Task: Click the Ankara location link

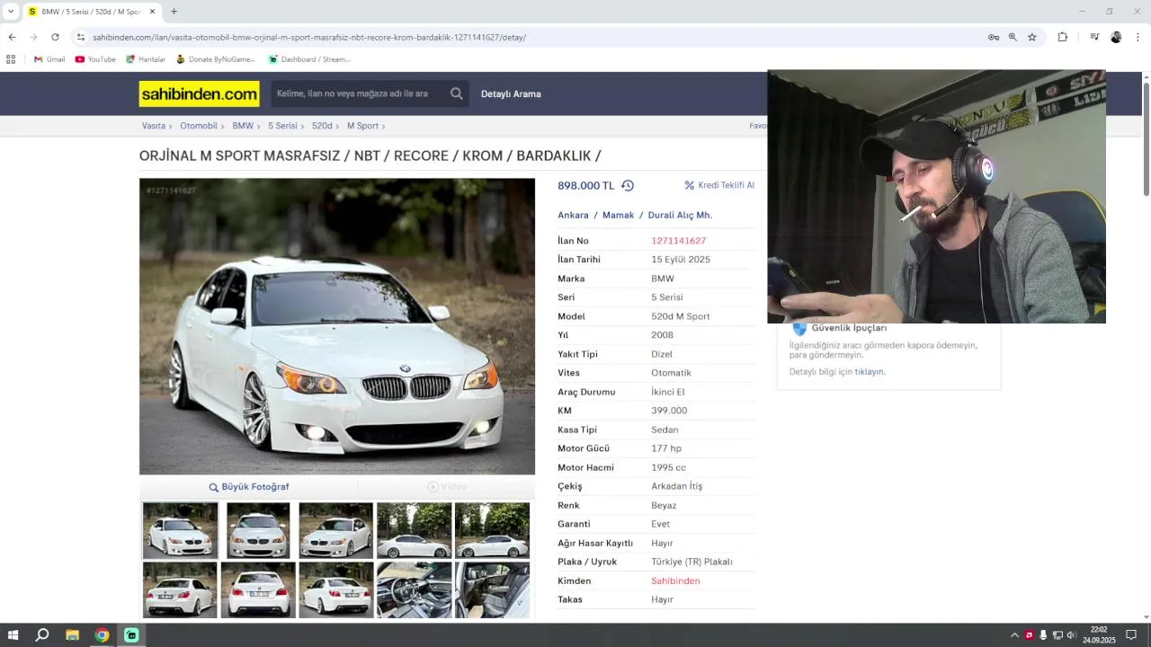Action: click(573, 216)
